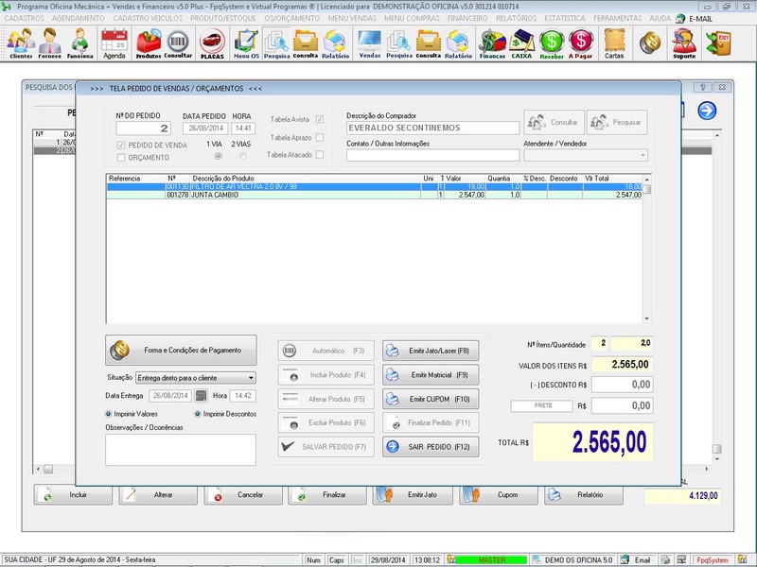Open the Cartas scroll icon
757x567 pixels.
(614, 43)
